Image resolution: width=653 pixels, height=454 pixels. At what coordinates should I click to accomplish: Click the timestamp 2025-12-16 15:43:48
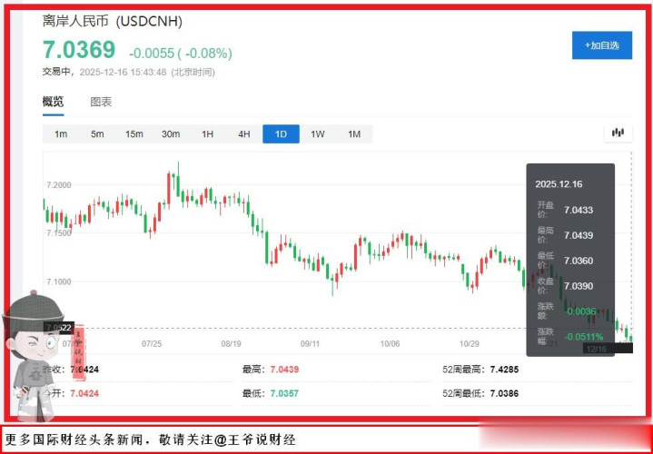(x=123, y=72)
